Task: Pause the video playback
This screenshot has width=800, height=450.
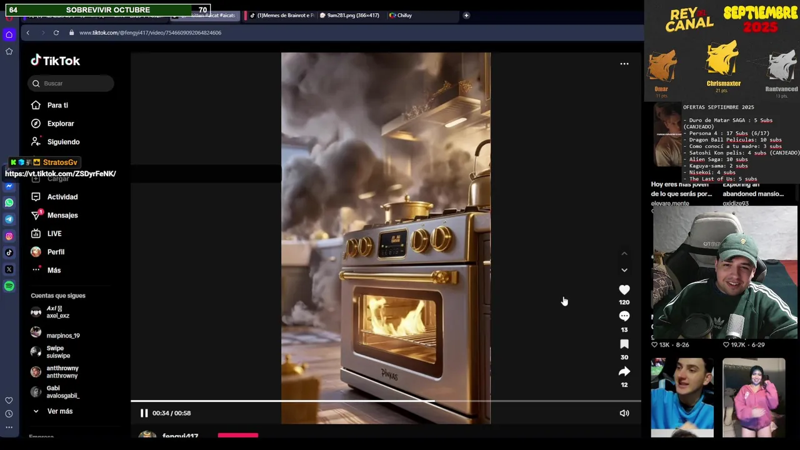Action: tap(144, 413)
